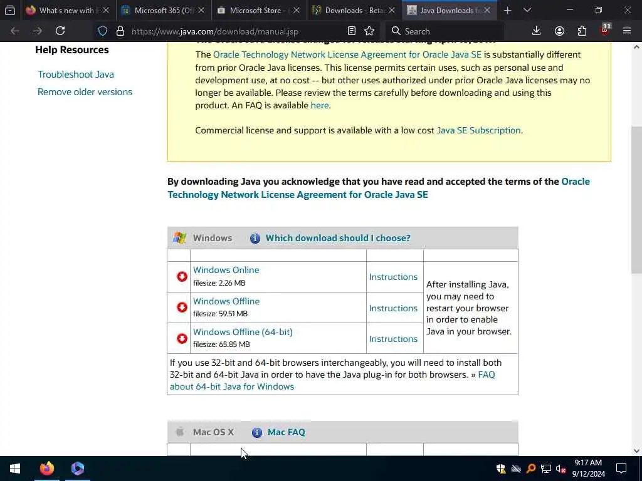642x481 pixels.
Task: Click the scrollbar down arrow
Action: 637,451
